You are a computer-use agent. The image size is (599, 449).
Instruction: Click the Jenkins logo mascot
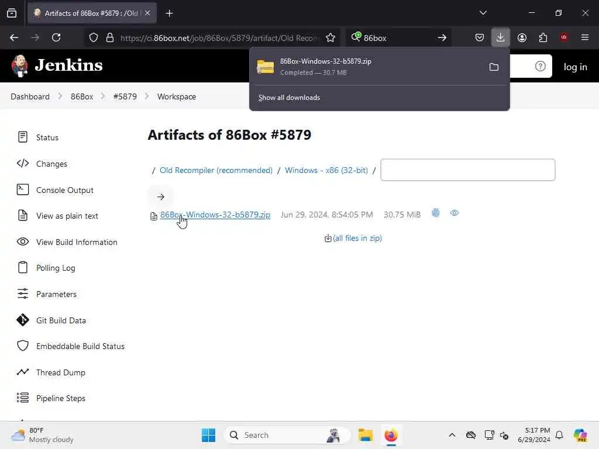coord(19,65)
